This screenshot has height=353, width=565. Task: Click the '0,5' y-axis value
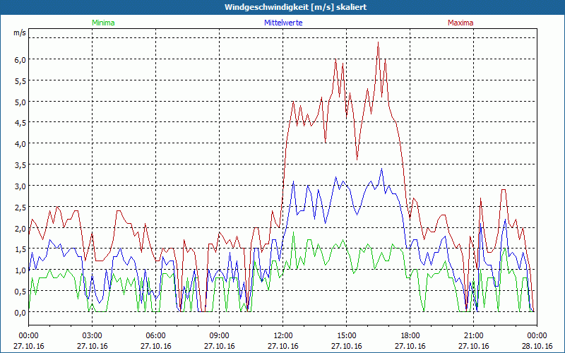[x=20, y=292]
